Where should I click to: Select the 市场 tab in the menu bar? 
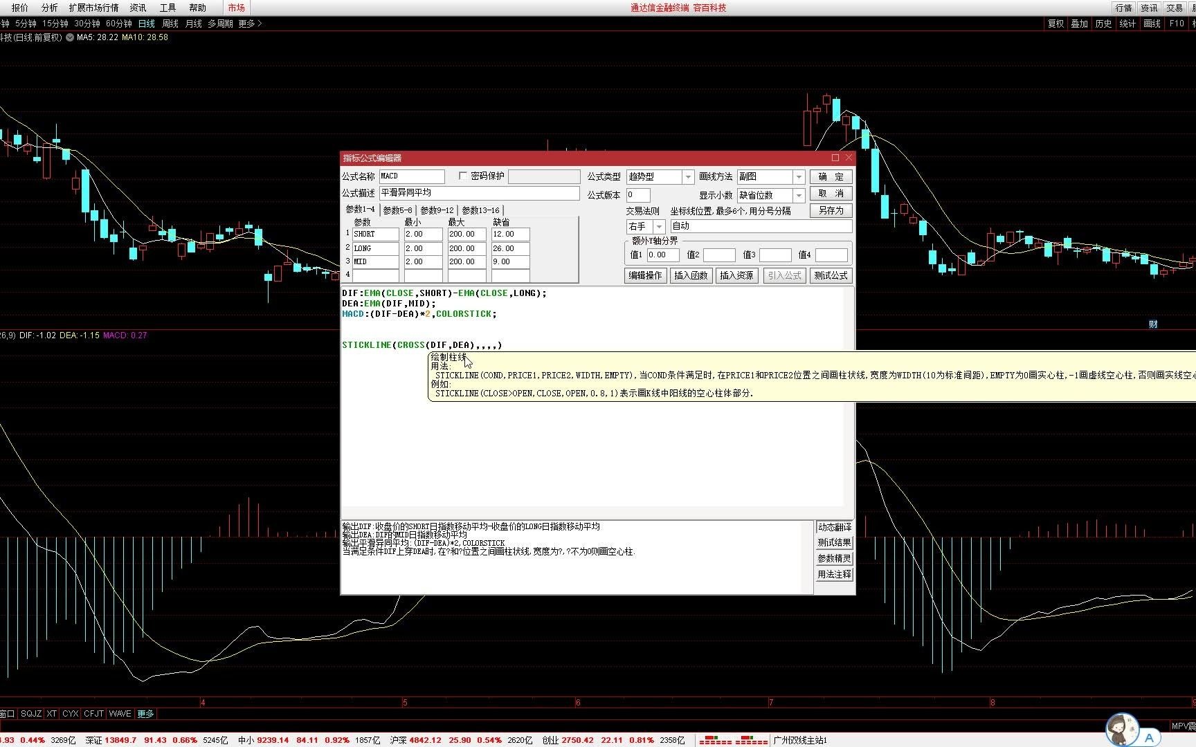[237, 8]
